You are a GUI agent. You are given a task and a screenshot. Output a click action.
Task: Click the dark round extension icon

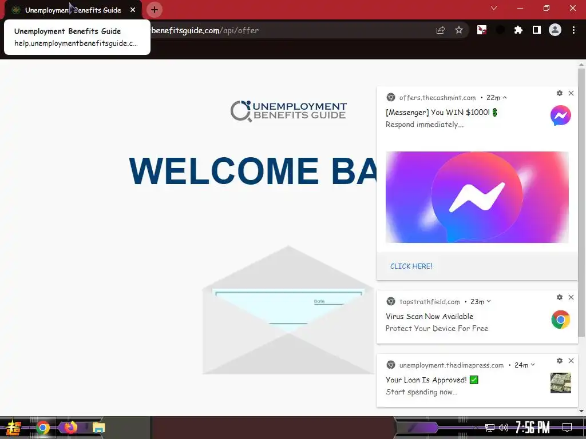pyautogui.click(x=500, y=30)
